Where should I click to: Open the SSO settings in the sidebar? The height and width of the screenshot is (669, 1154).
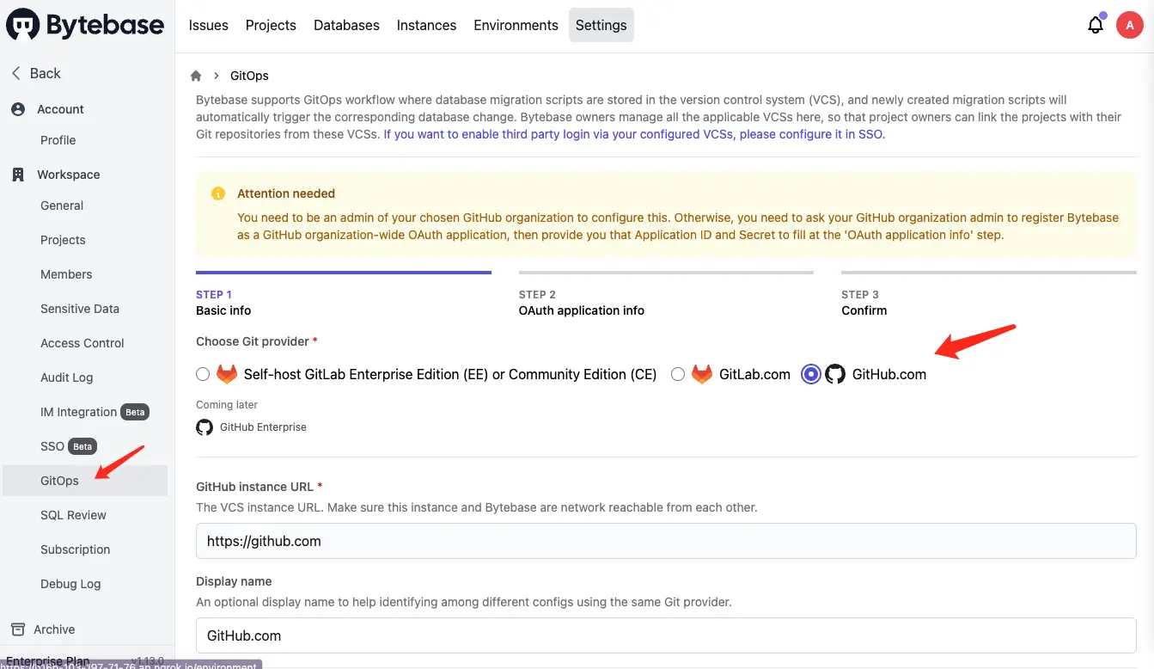52,445
